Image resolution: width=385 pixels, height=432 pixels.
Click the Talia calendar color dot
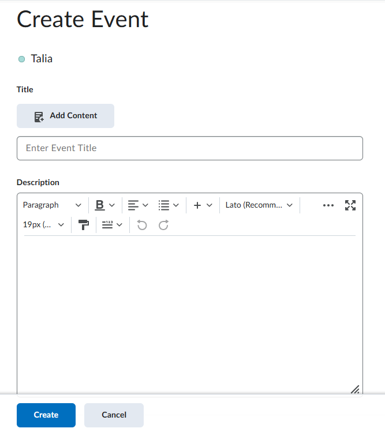[21, 59]
